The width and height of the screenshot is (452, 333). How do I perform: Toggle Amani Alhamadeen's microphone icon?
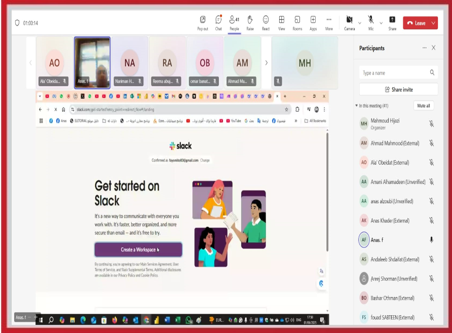[x=432, y=181]
